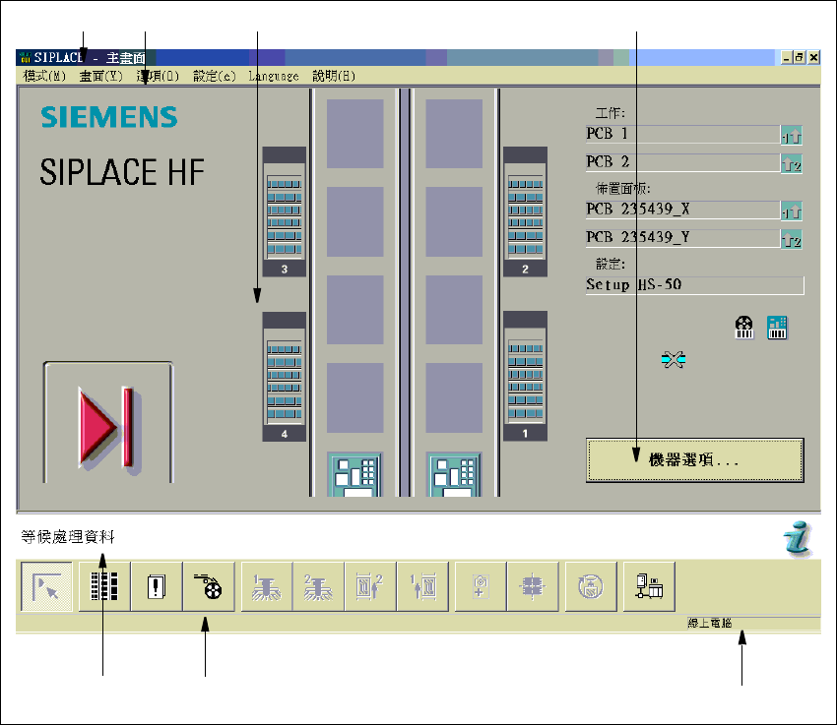Click the 等候處理資料 status message

tap(68, 537)
